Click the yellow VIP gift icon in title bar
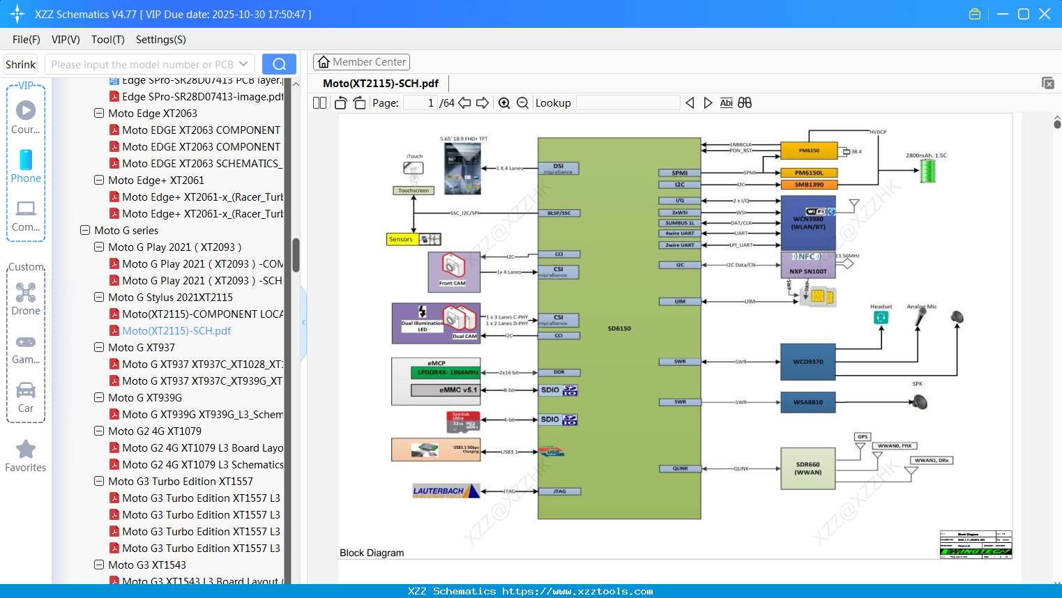 pos(975,14)
